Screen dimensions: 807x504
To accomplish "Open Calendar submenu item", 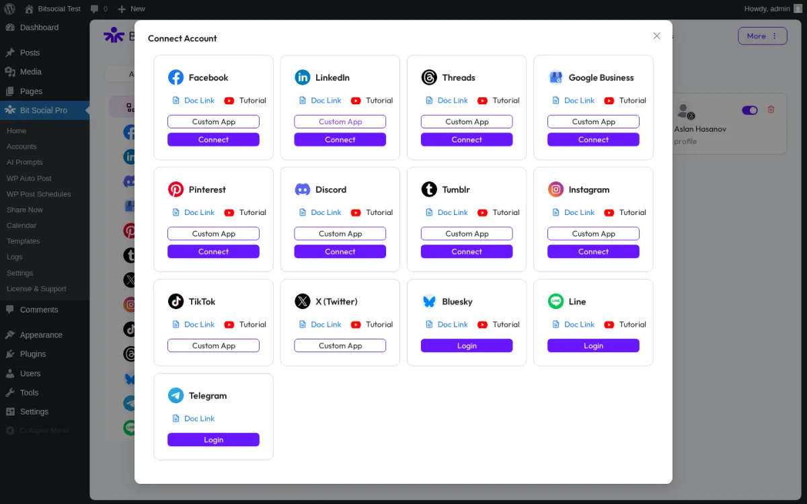I will coord(22,225).
